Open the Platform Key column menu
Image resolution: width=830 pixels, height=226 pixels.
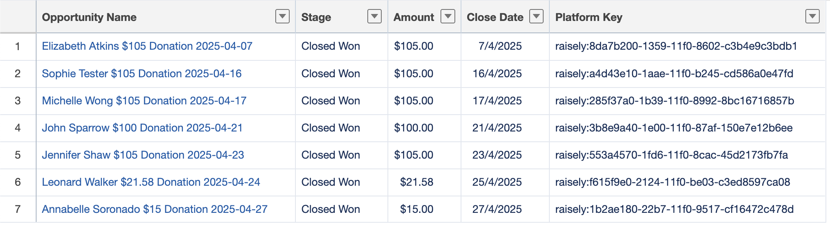812,17
